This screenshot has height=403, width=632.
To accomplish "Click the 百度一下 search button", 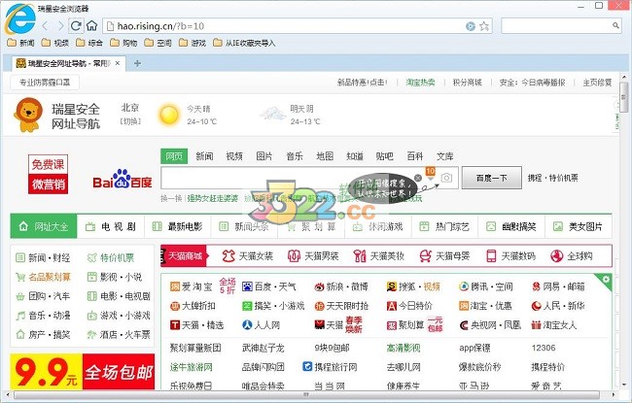I will point(491,178).
